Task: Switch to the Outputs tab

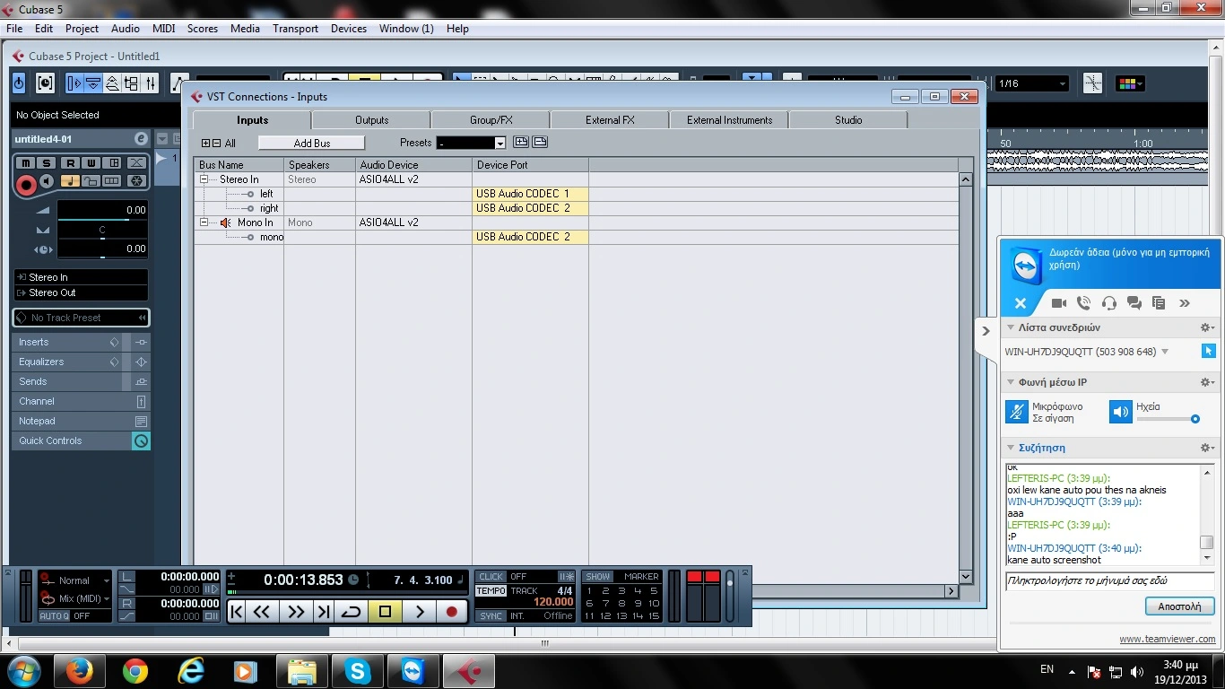Action: tap(371, 120)
